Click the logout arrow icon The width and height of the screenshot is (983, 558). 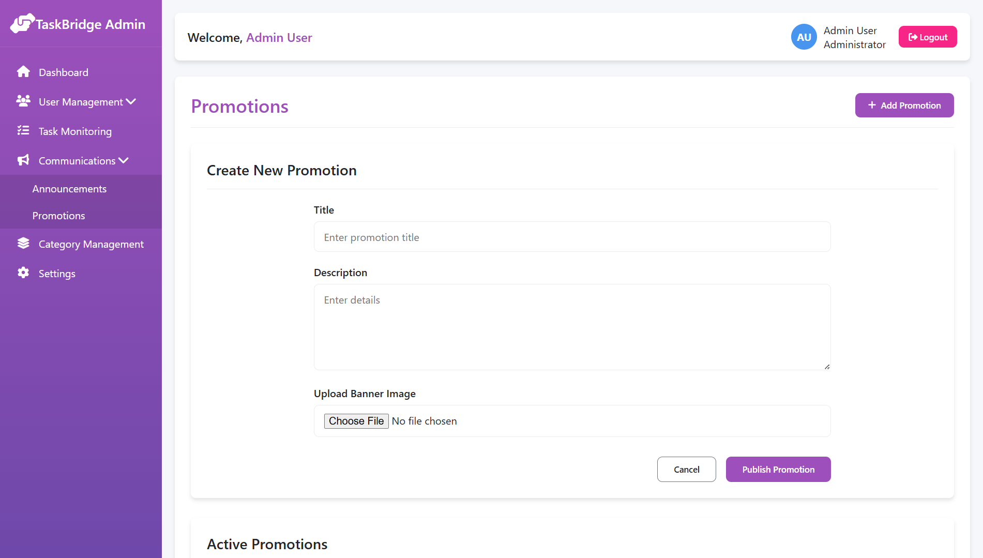coord(912,37)
